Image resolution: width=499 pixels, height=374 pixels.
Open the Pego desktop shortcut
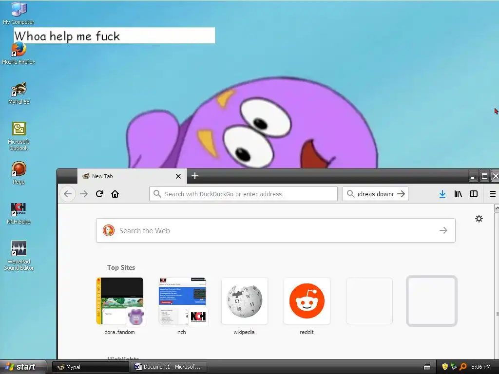pyautogui.click(x=19, y=173)
